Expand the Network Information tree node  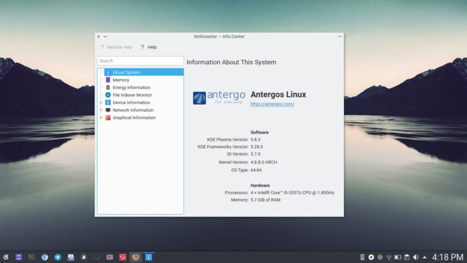[100, 110]
